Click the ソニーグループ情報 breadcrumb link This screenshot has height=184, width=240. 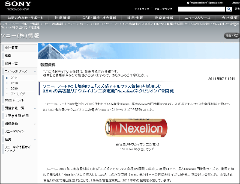(26, 24)
